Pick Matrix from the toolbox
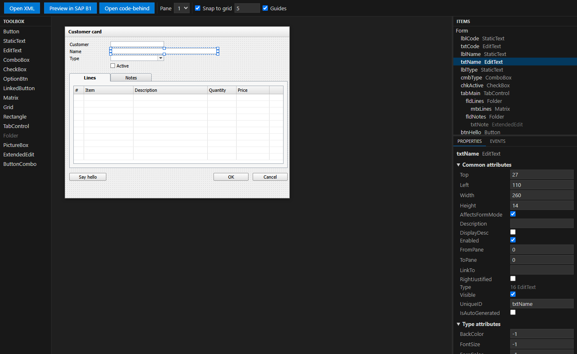Image resolution: width=577 pixels, height=354 pixels. tap(26, 98)
